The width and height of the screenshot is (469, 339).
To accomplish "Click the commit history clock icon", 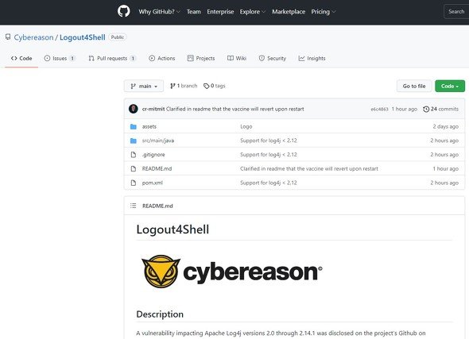I will pos(426,110).
